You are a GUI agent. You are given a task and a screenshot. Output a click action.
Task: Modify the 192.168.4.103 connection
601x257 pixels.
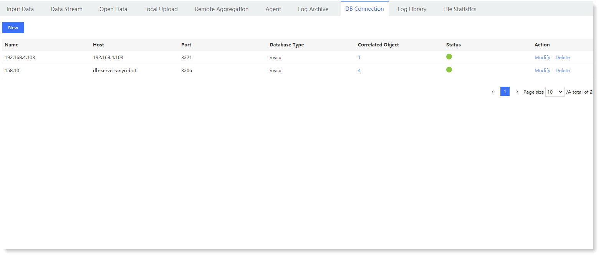[542, 58]
